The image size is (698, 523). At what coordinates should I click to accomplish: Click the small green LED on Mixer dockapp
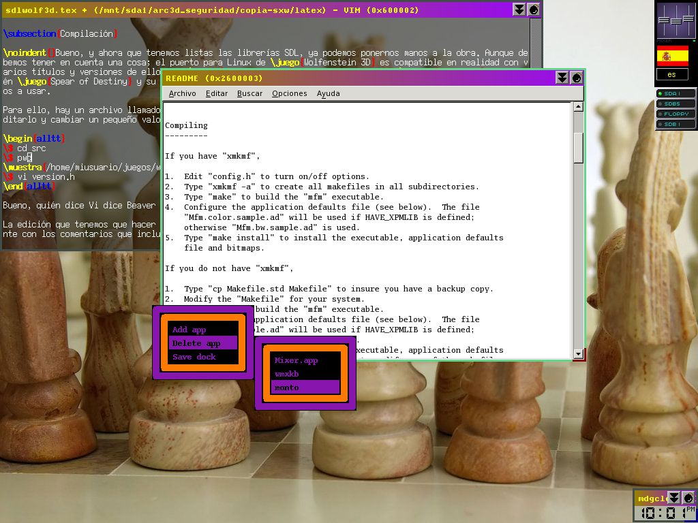(x=693, y=41)
